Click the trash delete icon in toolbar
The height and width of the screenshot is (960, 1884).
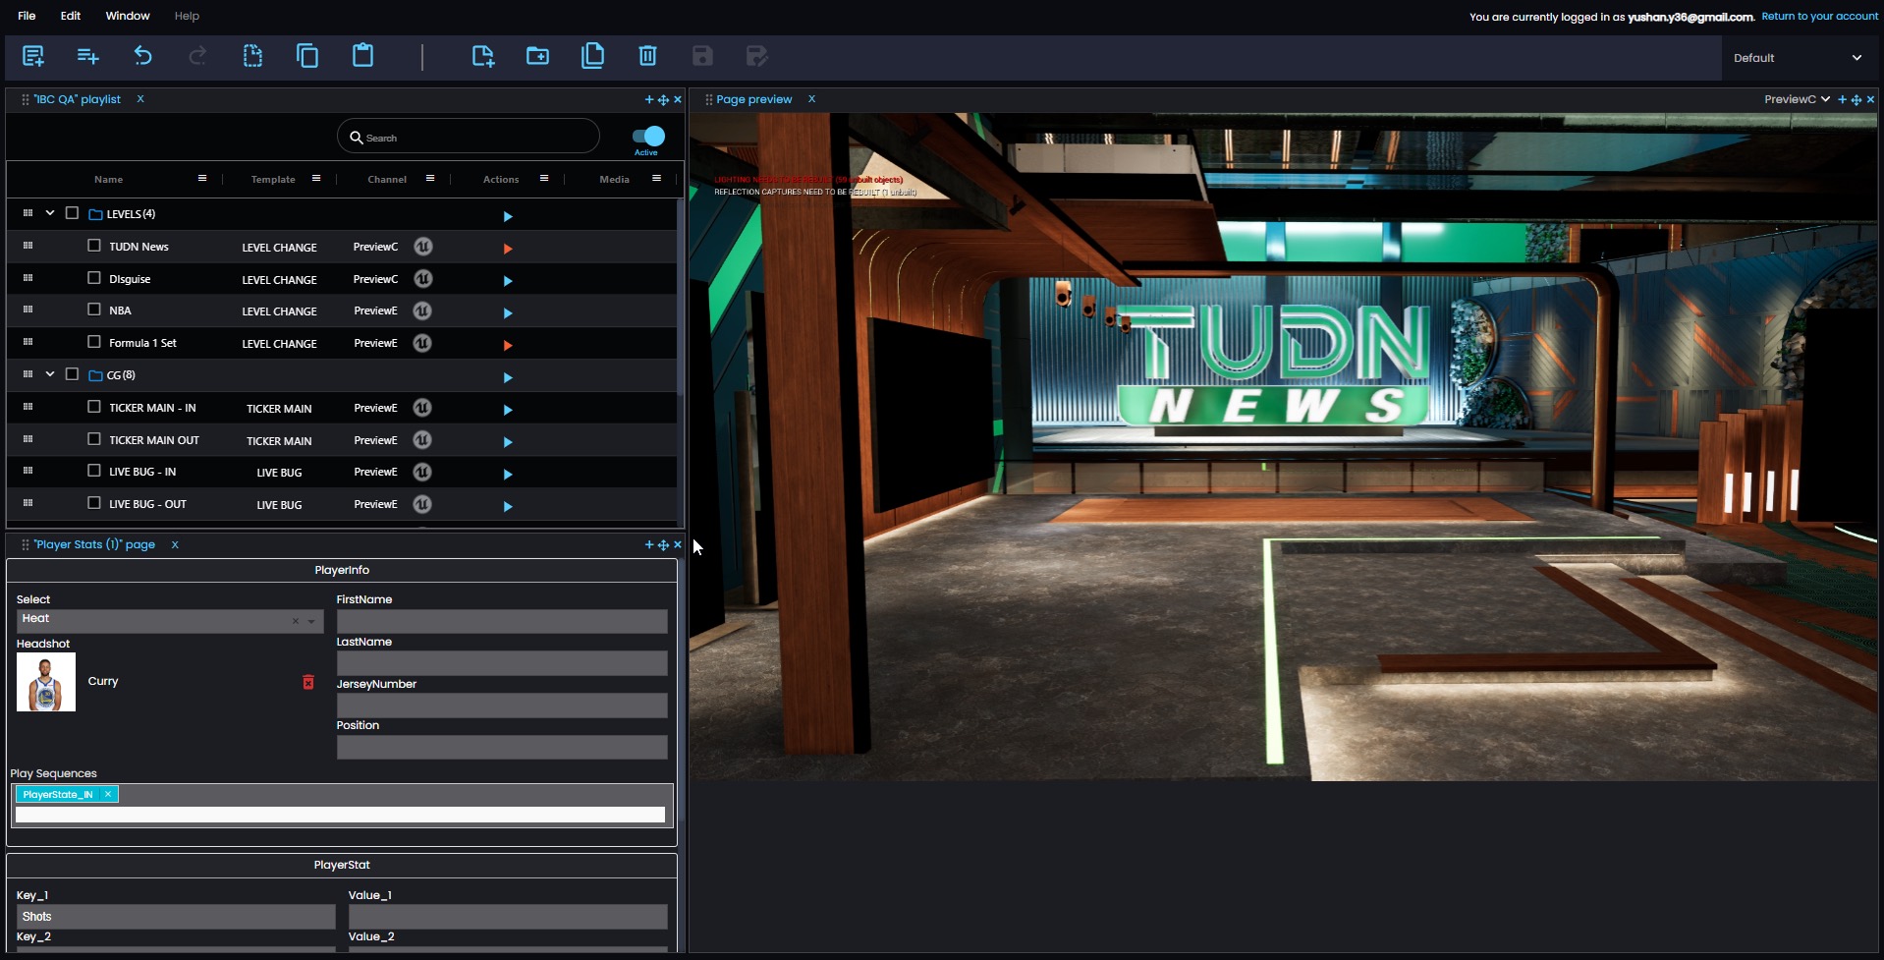pos(647,56)
